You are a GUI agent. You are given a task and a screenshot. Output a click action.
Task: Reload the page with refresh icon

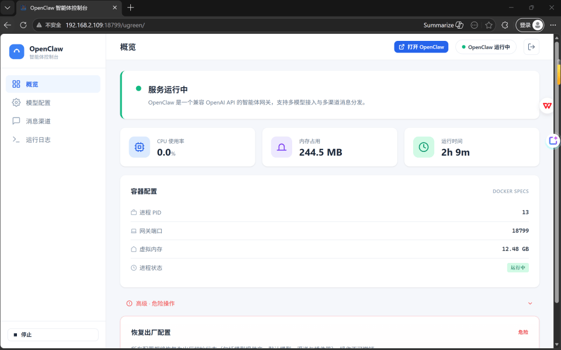coord(23,25)
